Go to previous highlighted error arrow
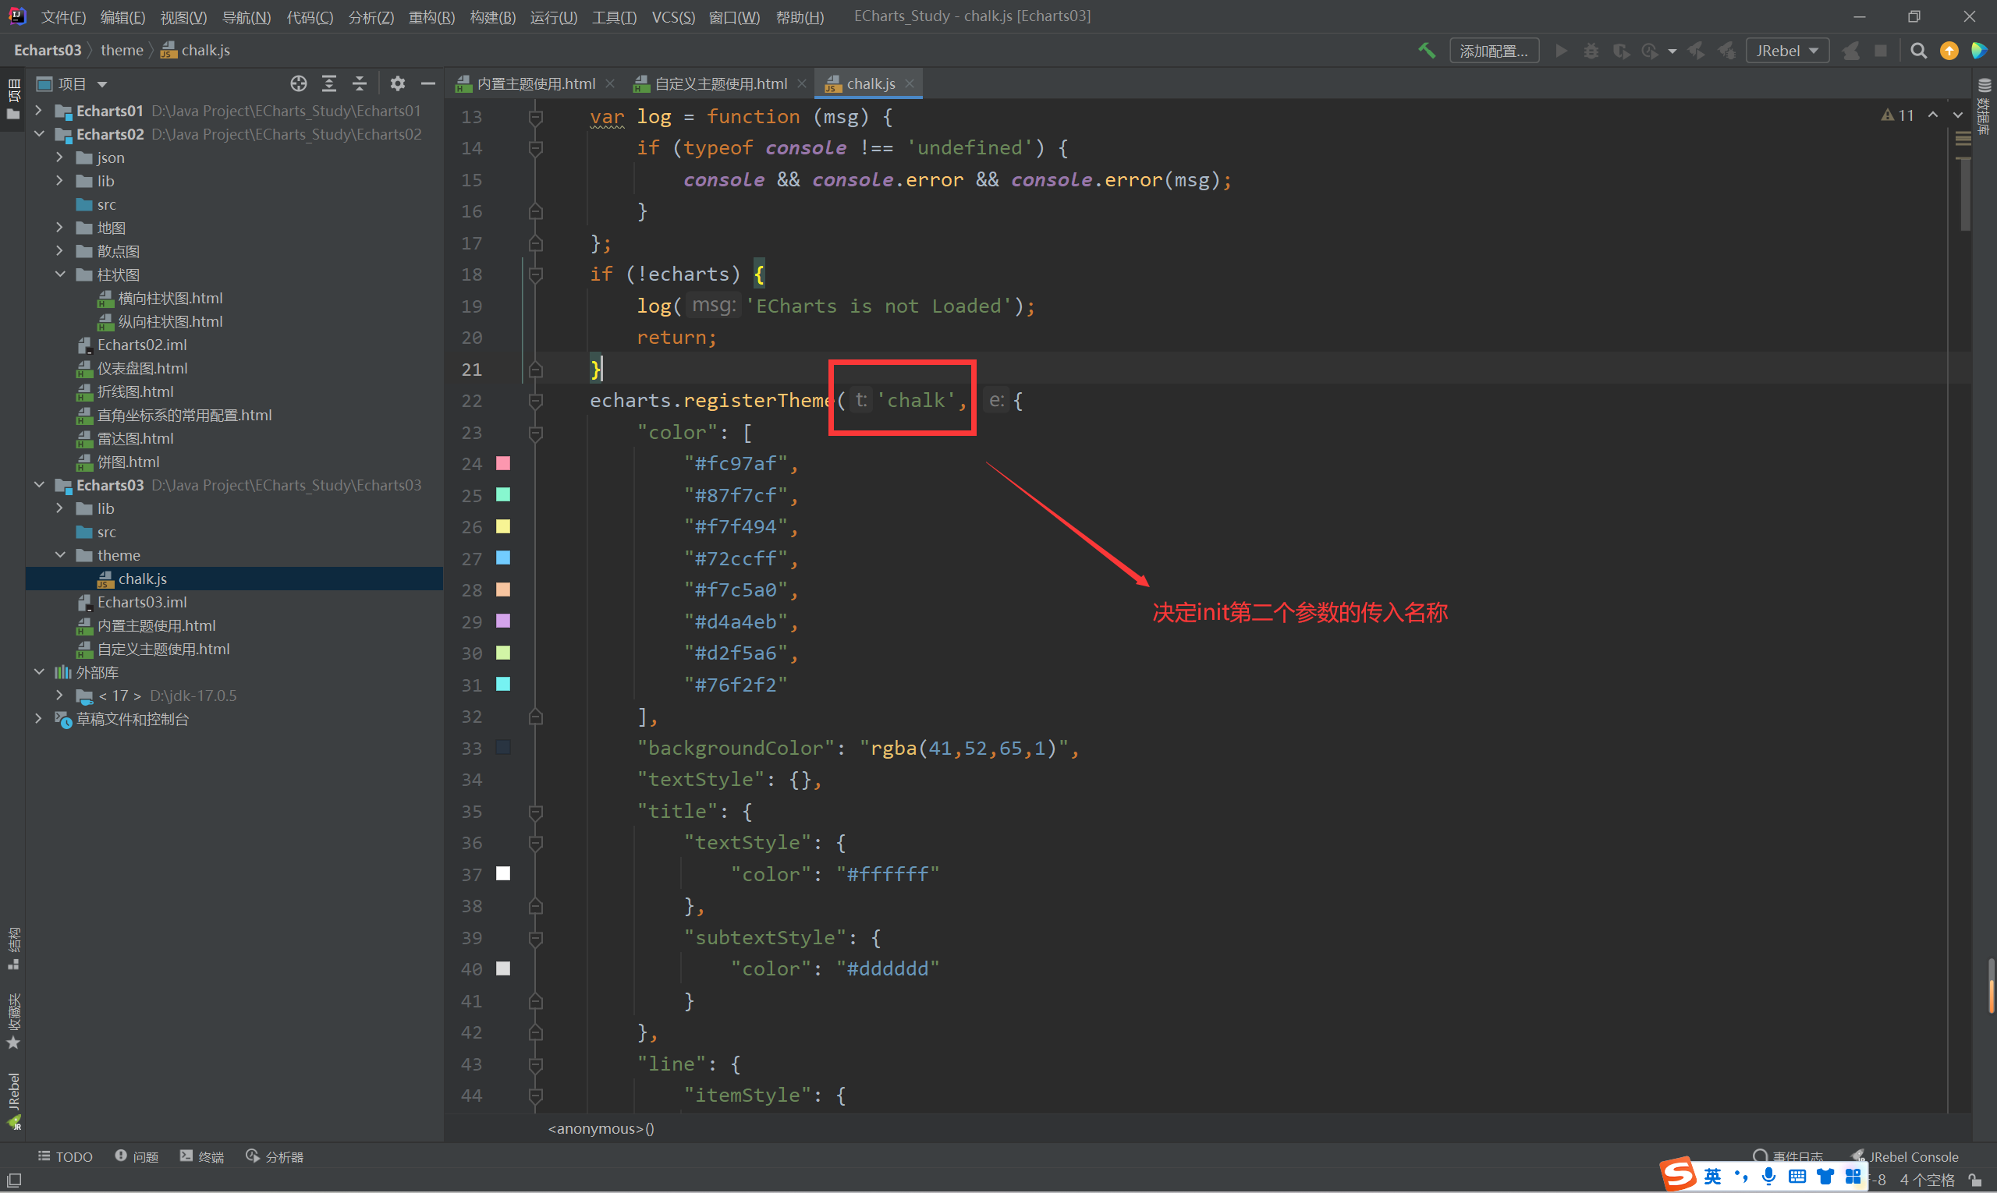The height and width of the screenshot is (1193, 1997). click(x=1933, y=115)
